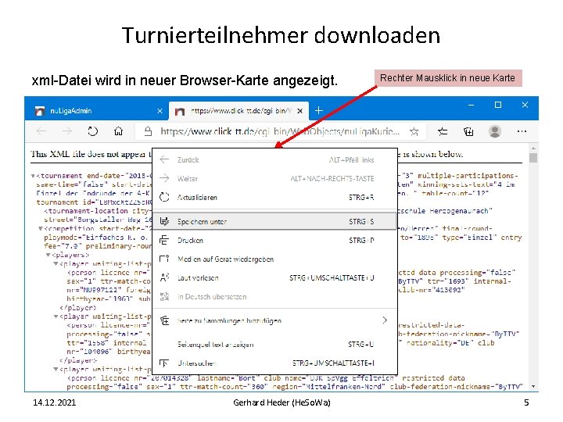
Task: Close the nuLigaAdmin tab
Action: 160,111
